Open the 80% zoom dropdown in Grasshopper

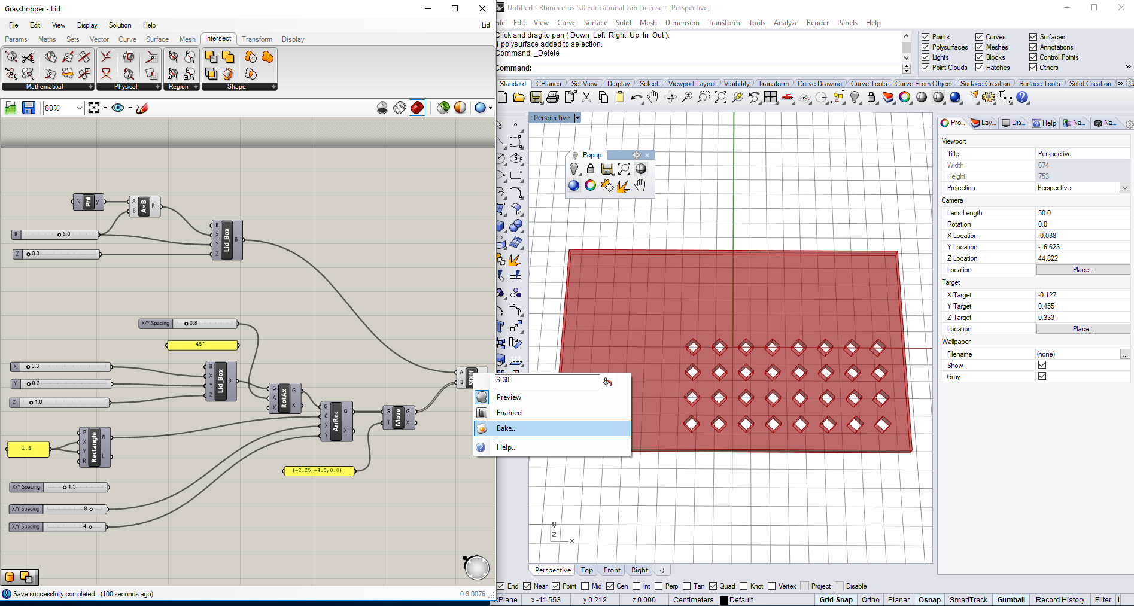[79, 108]
